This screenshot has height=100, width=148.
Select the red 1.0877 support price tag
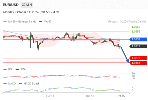(x=138, y=58)
